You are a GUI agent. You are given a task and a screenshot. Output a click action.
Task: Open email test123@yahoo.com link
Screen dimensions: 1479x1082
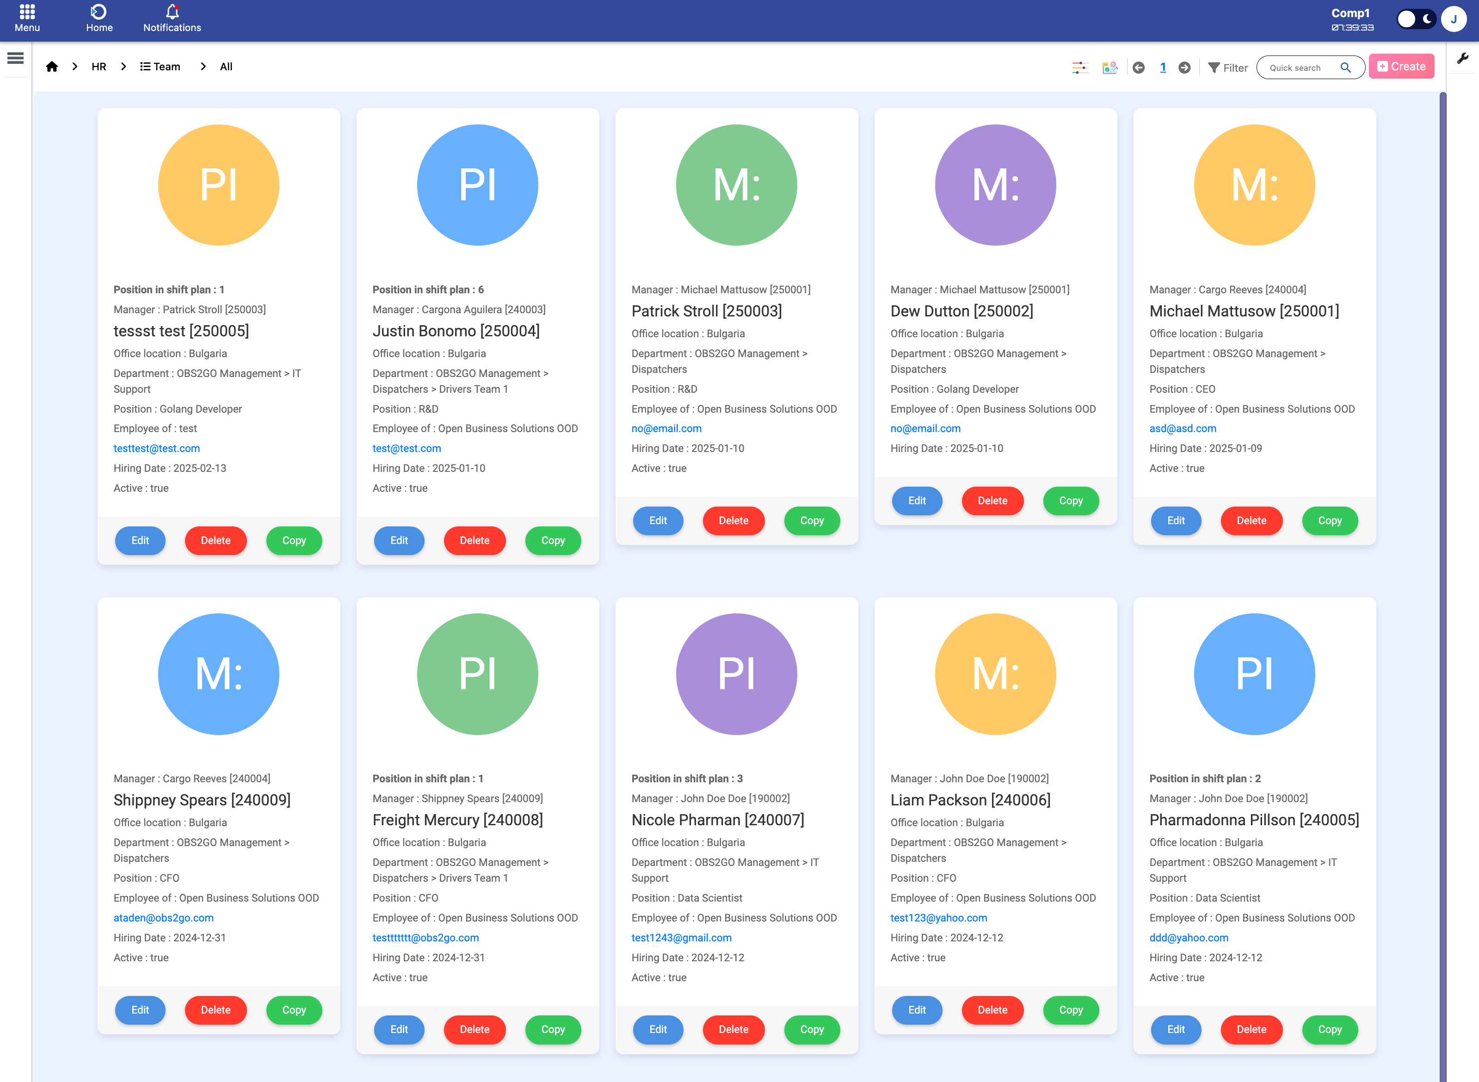[938, 918]
